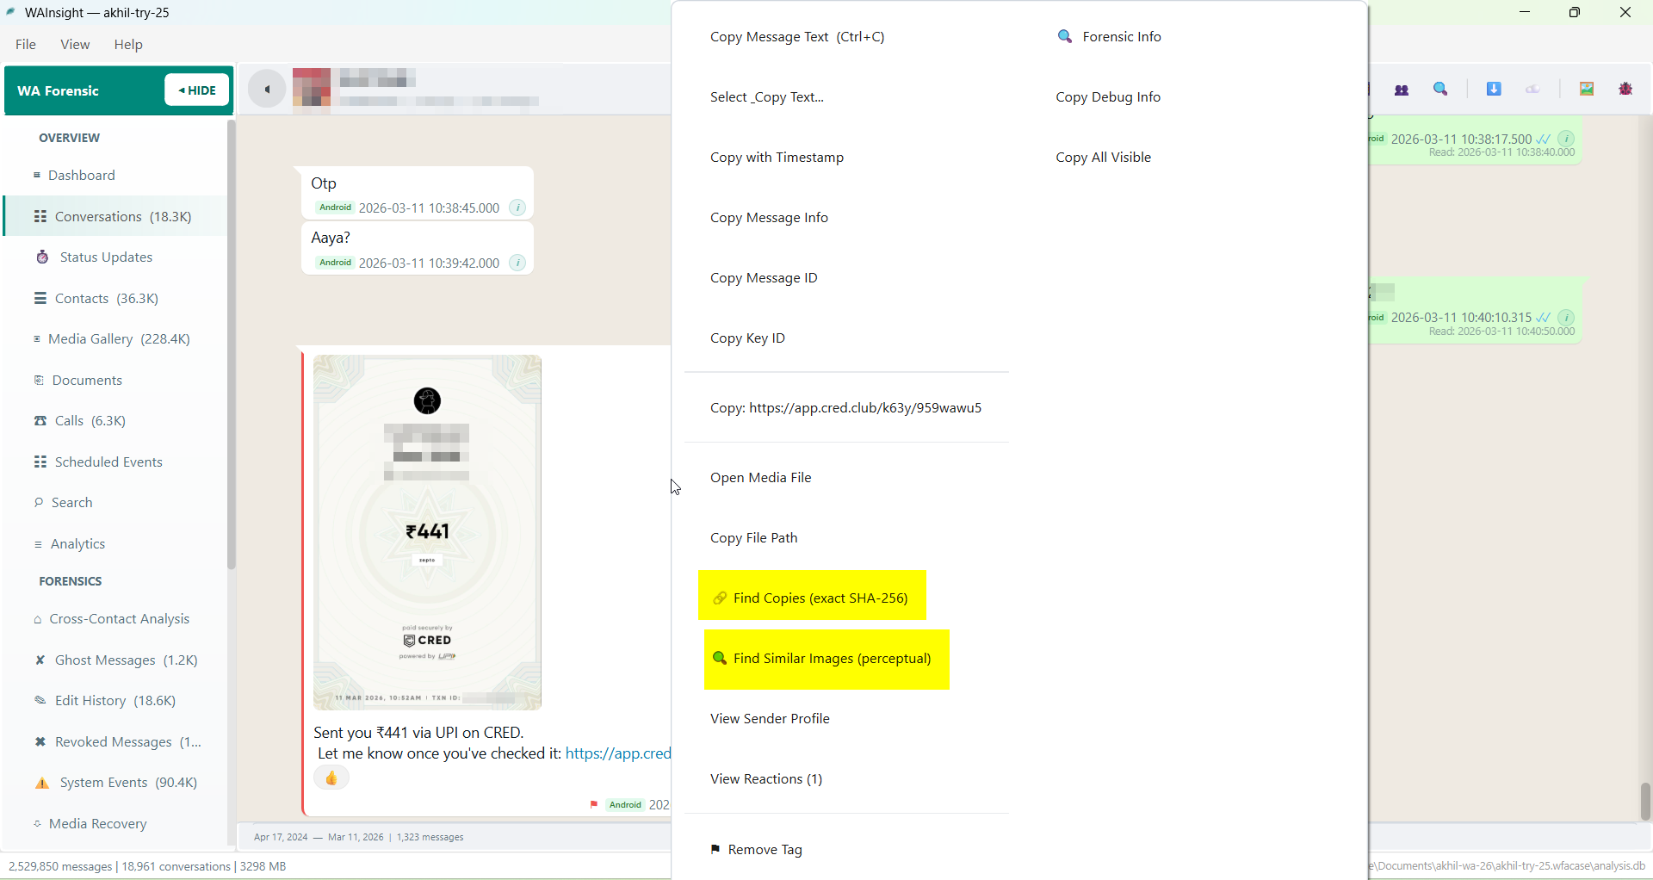This screenshot has height=880, width=1653.
Task: Click the back arrow in chat header
Action: (267, 89)
